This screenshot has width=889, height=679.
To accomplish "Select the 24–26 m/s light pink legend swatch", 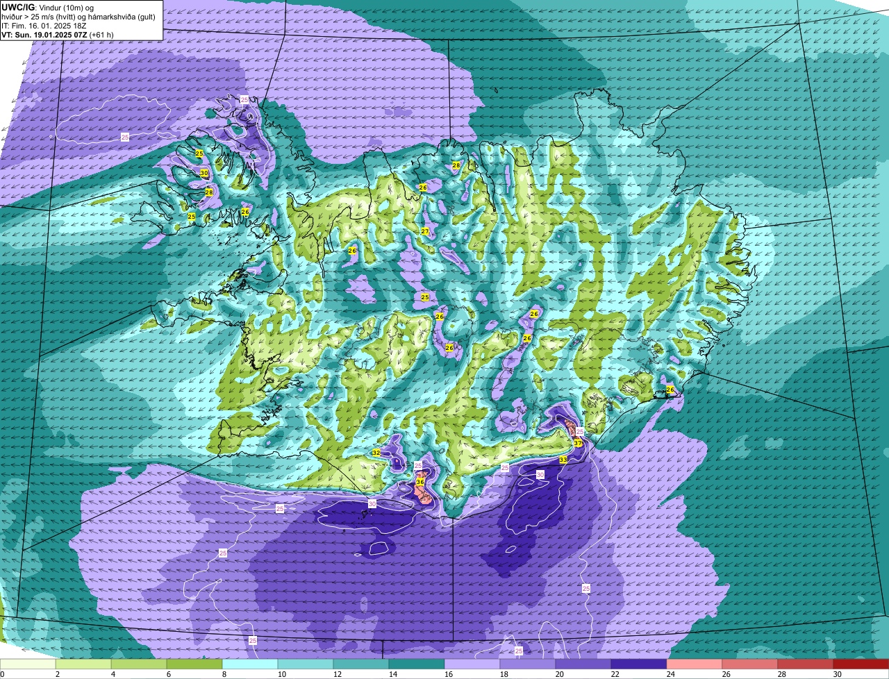I will coord(695,664).
